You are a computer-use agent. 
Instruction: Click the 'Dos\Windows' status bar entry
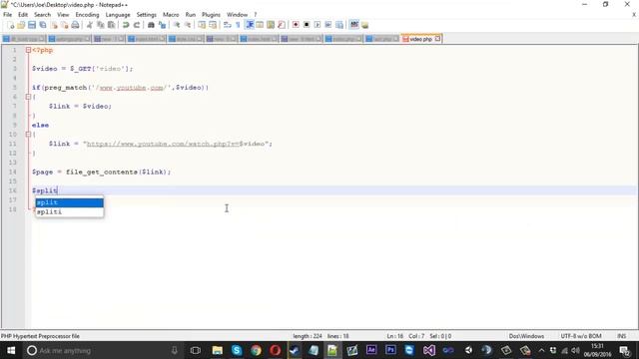tap(526, 336)
